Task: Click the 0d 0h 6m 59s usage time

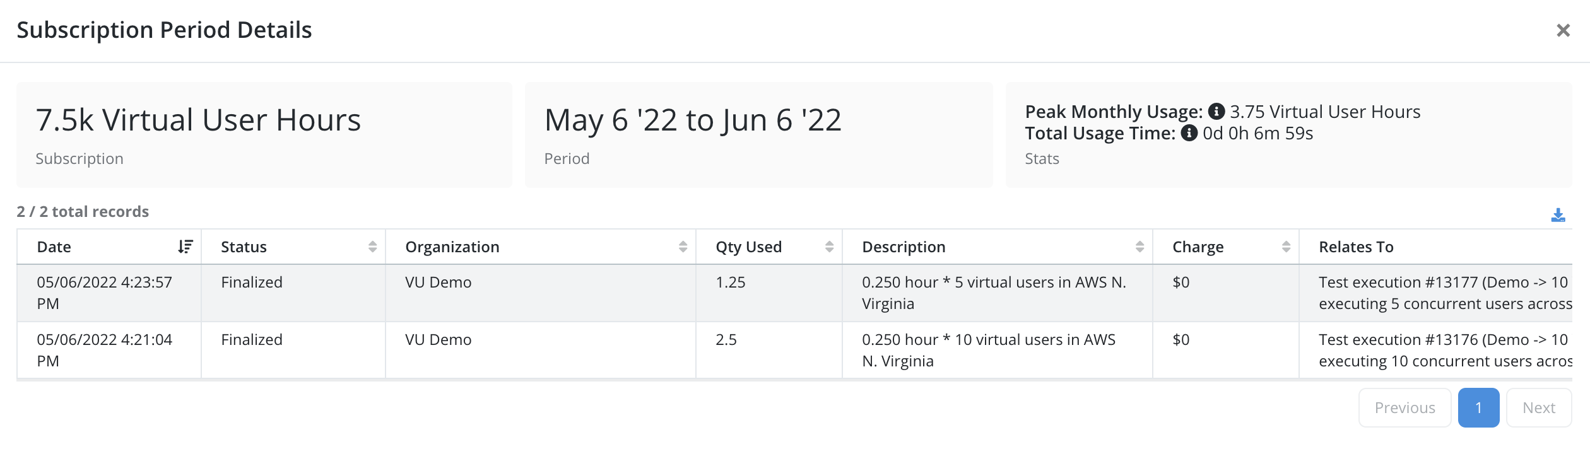Action: [1257, 133]
